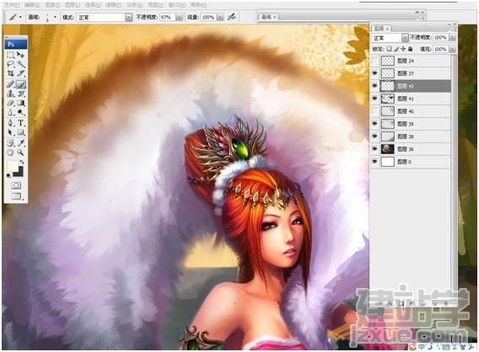This screenshot has height=352, width=479.
Task: Select the Gradient tool
Action: [x=20, y=103]
